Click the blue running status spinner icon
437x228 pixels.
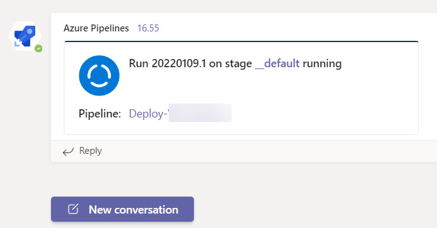(99, 75)
